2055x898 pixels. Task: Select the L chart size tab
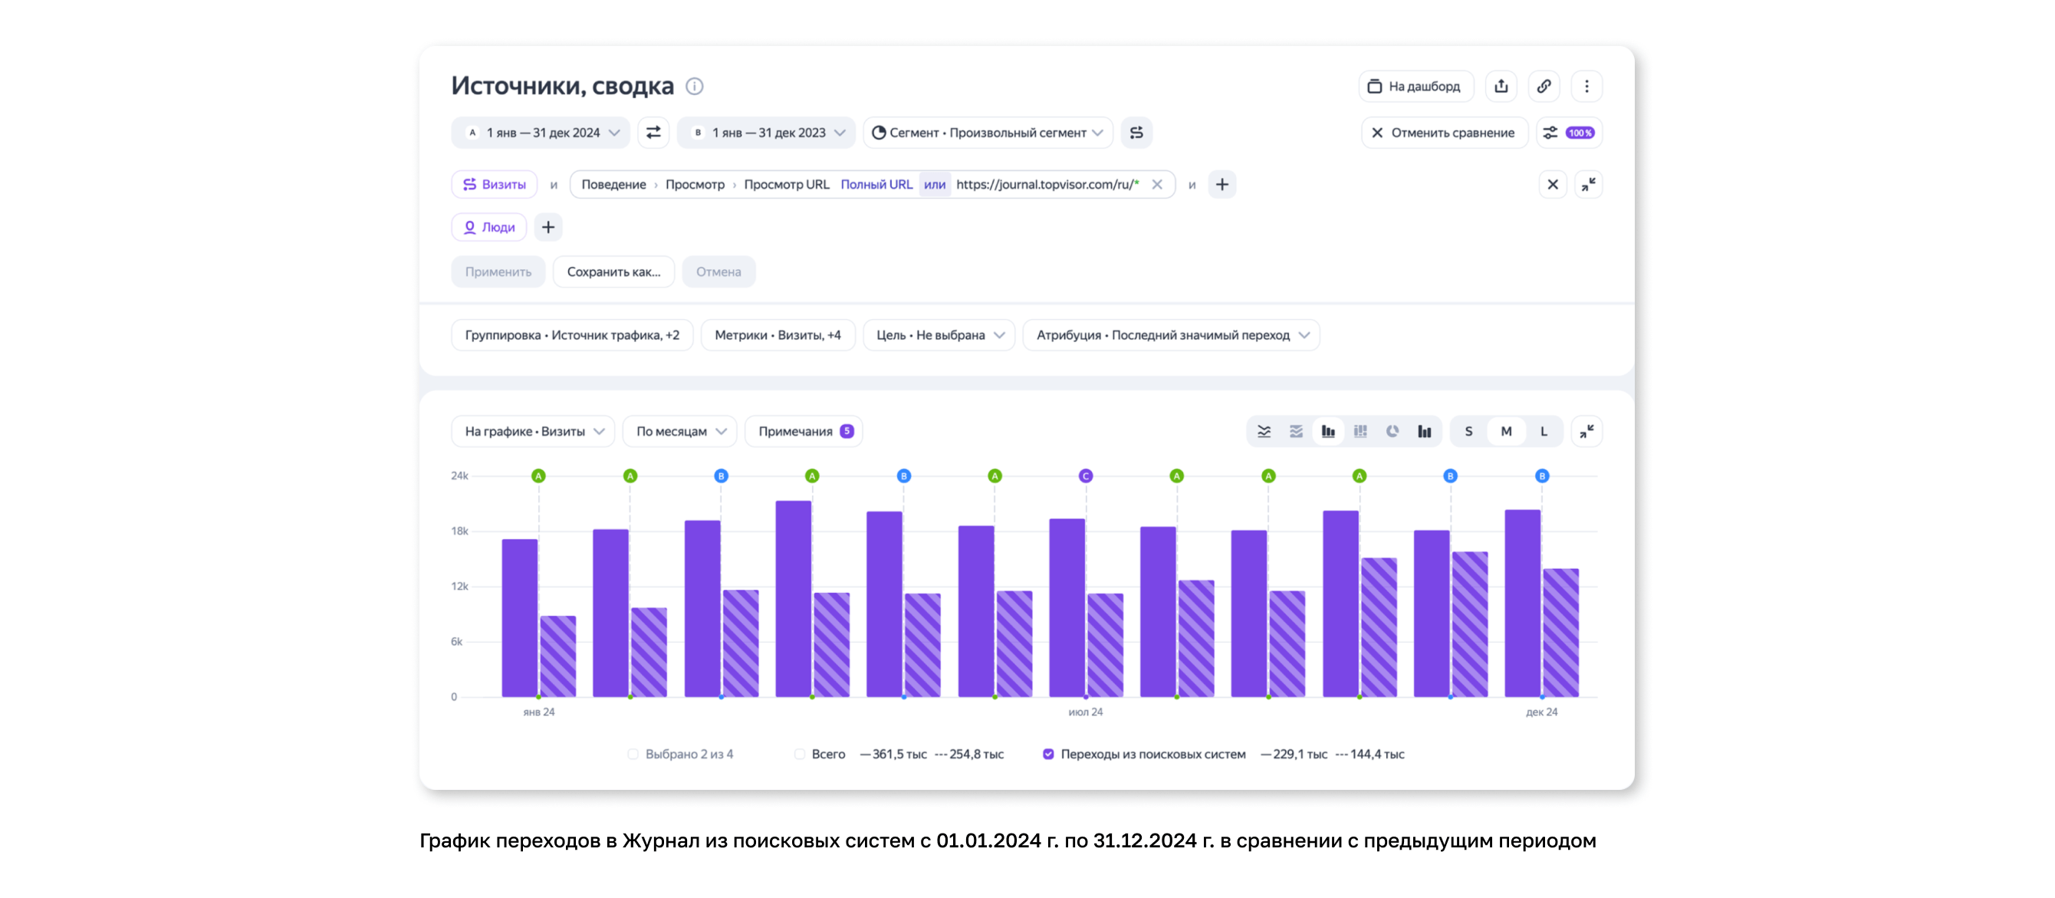(x=1544, y=432)
